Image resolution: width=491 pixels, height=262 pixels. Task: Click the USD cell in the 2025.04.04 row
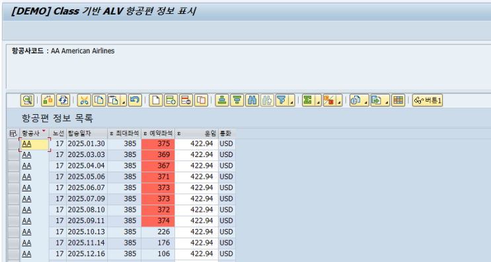click(x=227, y=166)
